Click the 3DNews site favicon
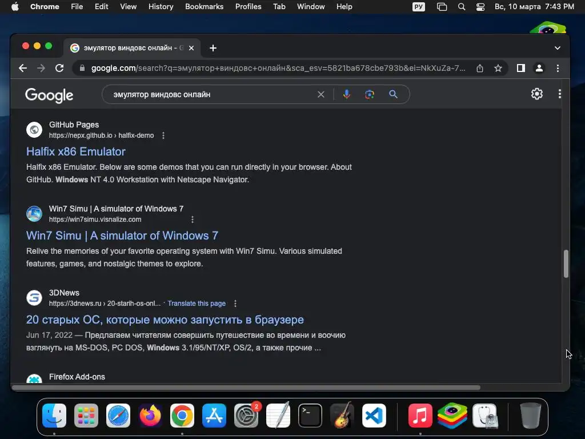 [x=34, y=298]
